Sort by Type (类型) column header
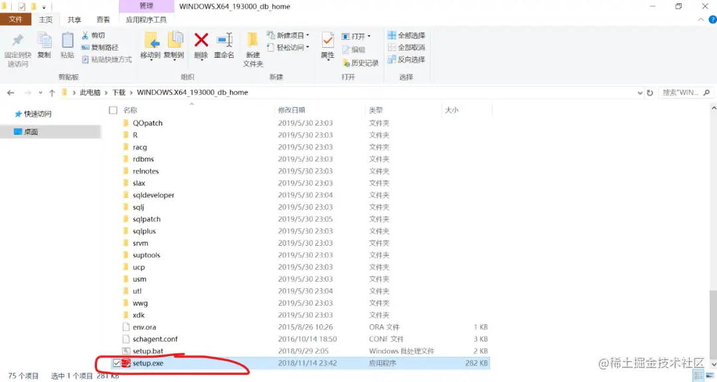This screenshot has height=382, width=717. (x=376, y=110)
